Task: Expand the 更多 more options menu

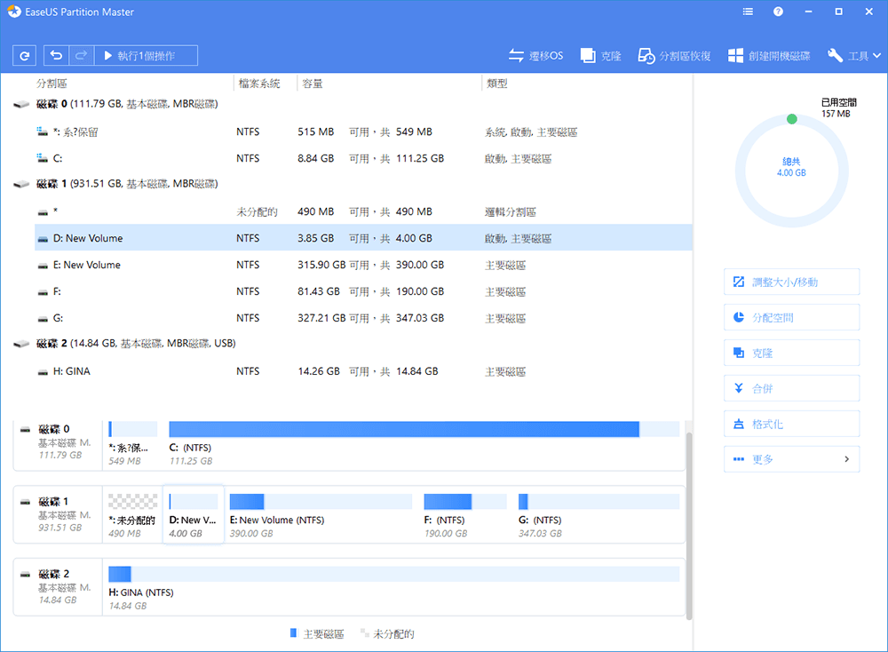Action: click(x=792, y=459)
